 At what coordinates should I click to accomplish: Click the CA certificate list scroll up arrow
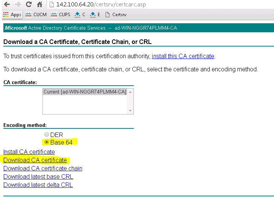coord(130,92)
